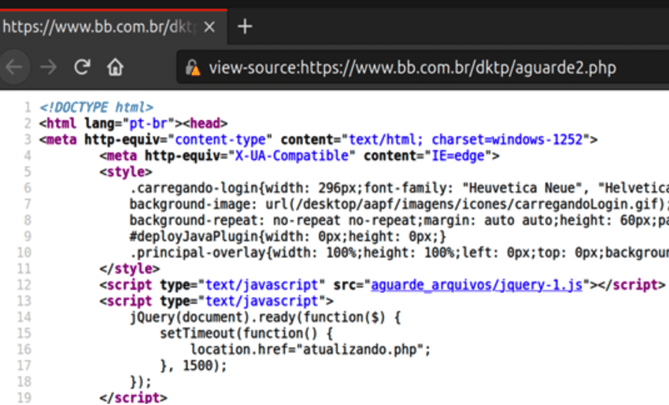
Task: Click the carregandoLogin.gif background-image URL
Action: 465,204
